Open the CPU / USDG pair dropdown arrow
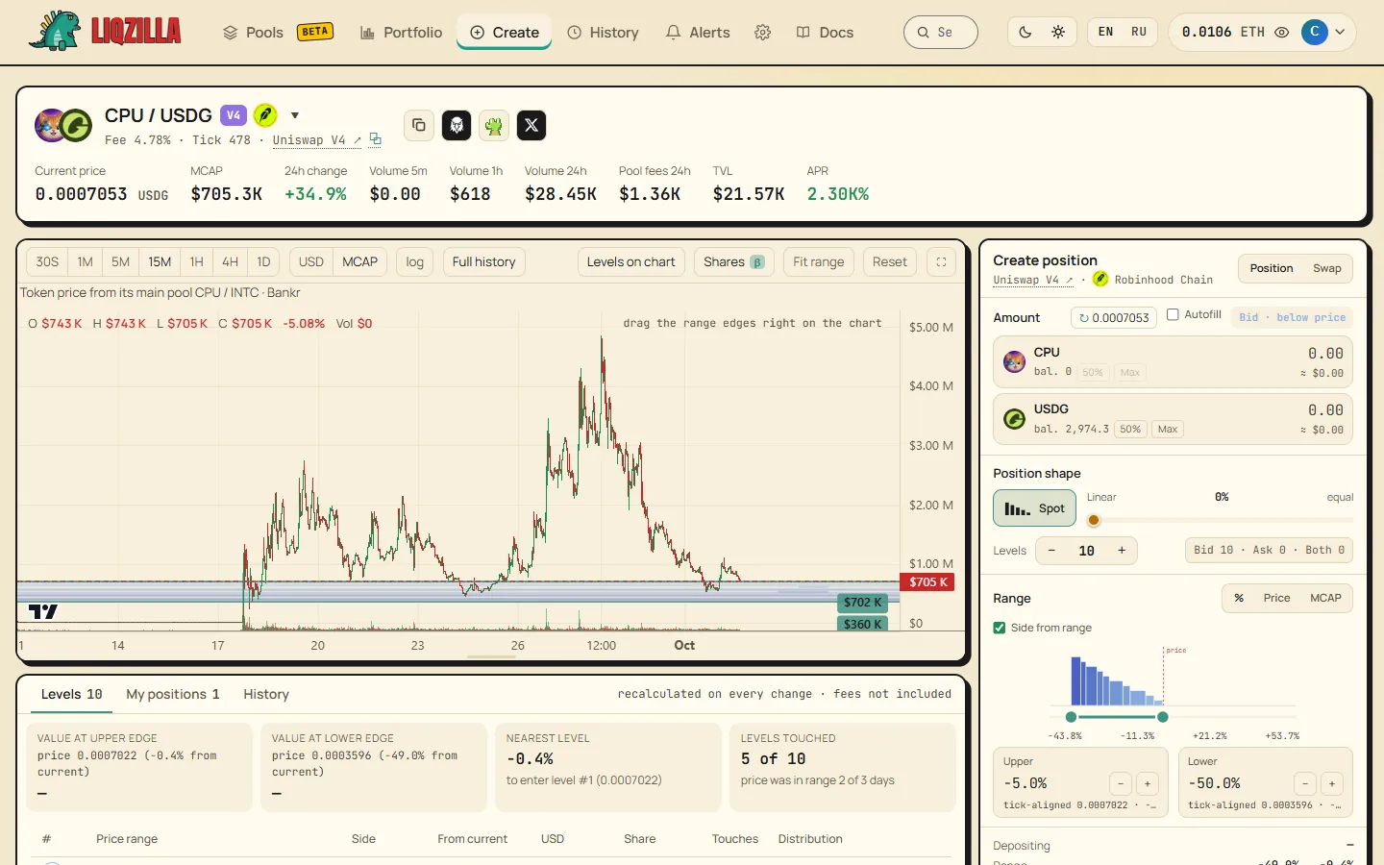Screen dimensions: 1384x865 (295, 115)
